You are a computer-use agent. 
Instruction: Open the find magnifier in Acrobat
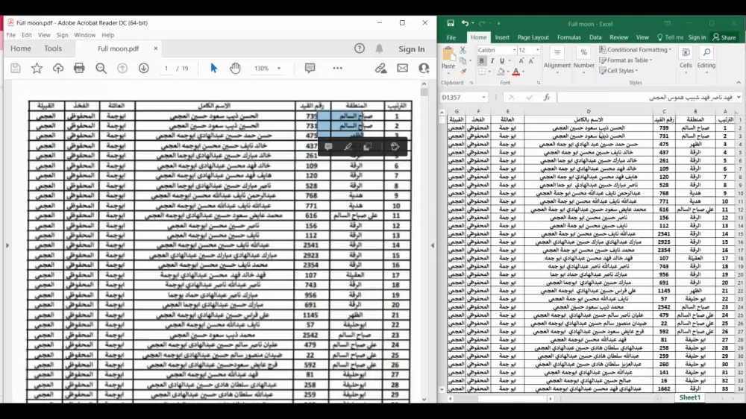point(101,69)
